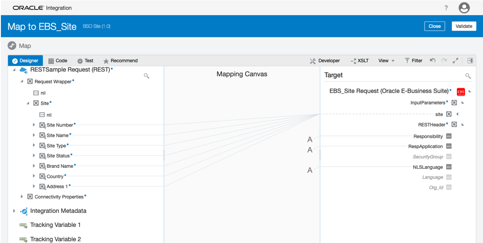
Task: Expand the Brand Name element
Action: pyautogui.click(x=34, y=166)
